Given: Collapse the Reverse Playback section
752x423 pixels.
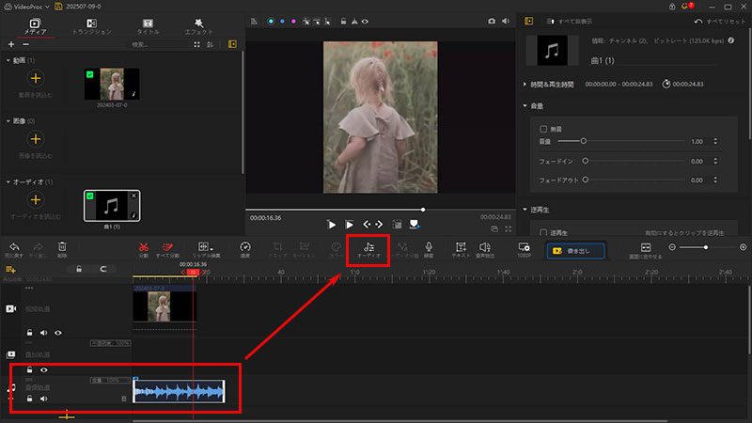Looking at the screenshot, I should pyautogui.click(x=525, y=210).
